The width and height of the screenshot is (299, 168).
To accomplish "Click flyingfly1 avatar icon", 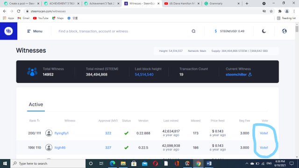I will click(x=49, y=133).
